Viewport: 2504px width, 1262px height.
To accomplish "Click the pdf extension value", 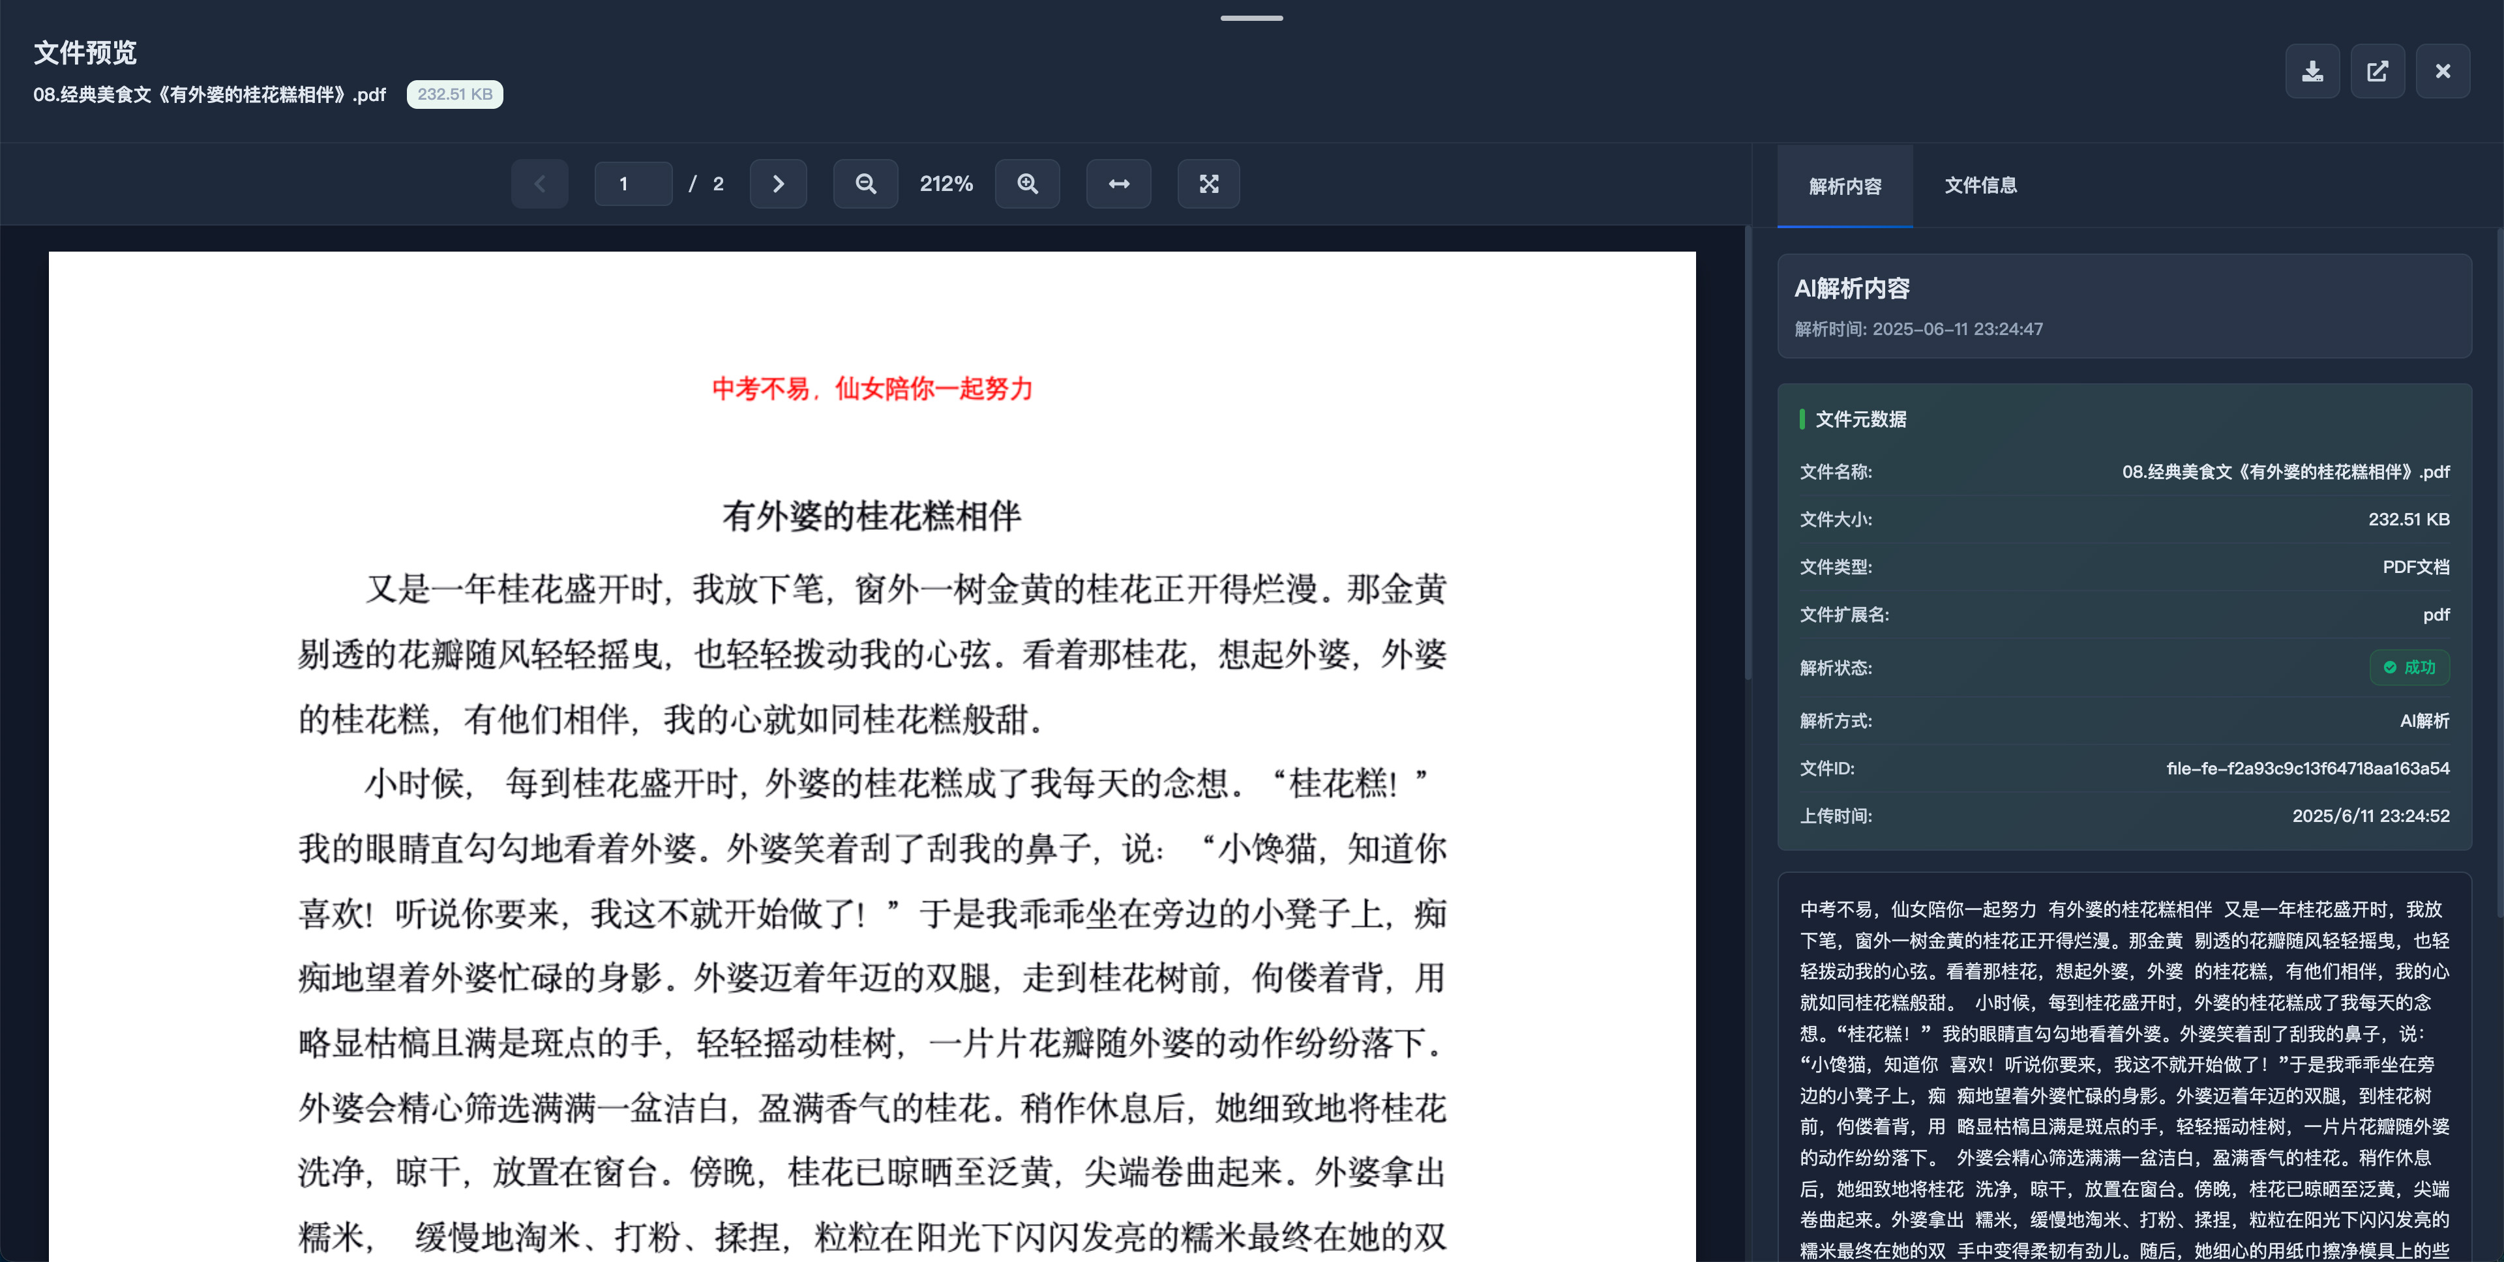I will point(2436,615).
